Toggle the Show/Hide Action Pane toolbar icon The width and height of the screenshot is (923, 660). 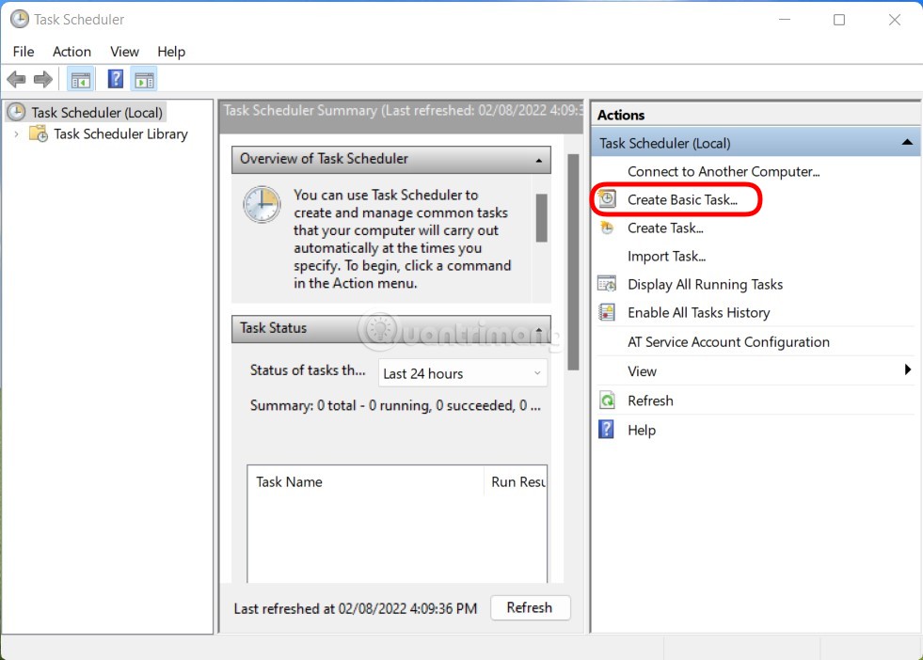pos(144,79)
